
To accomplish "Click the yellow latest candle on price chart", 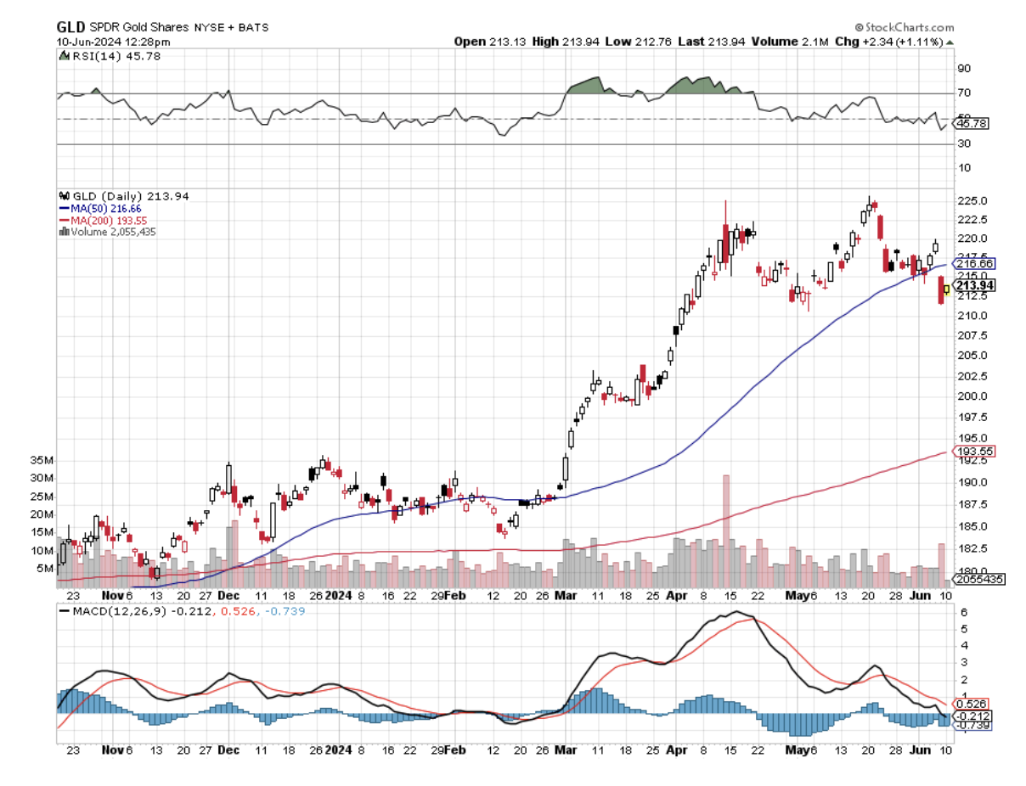I will [947, 289].
